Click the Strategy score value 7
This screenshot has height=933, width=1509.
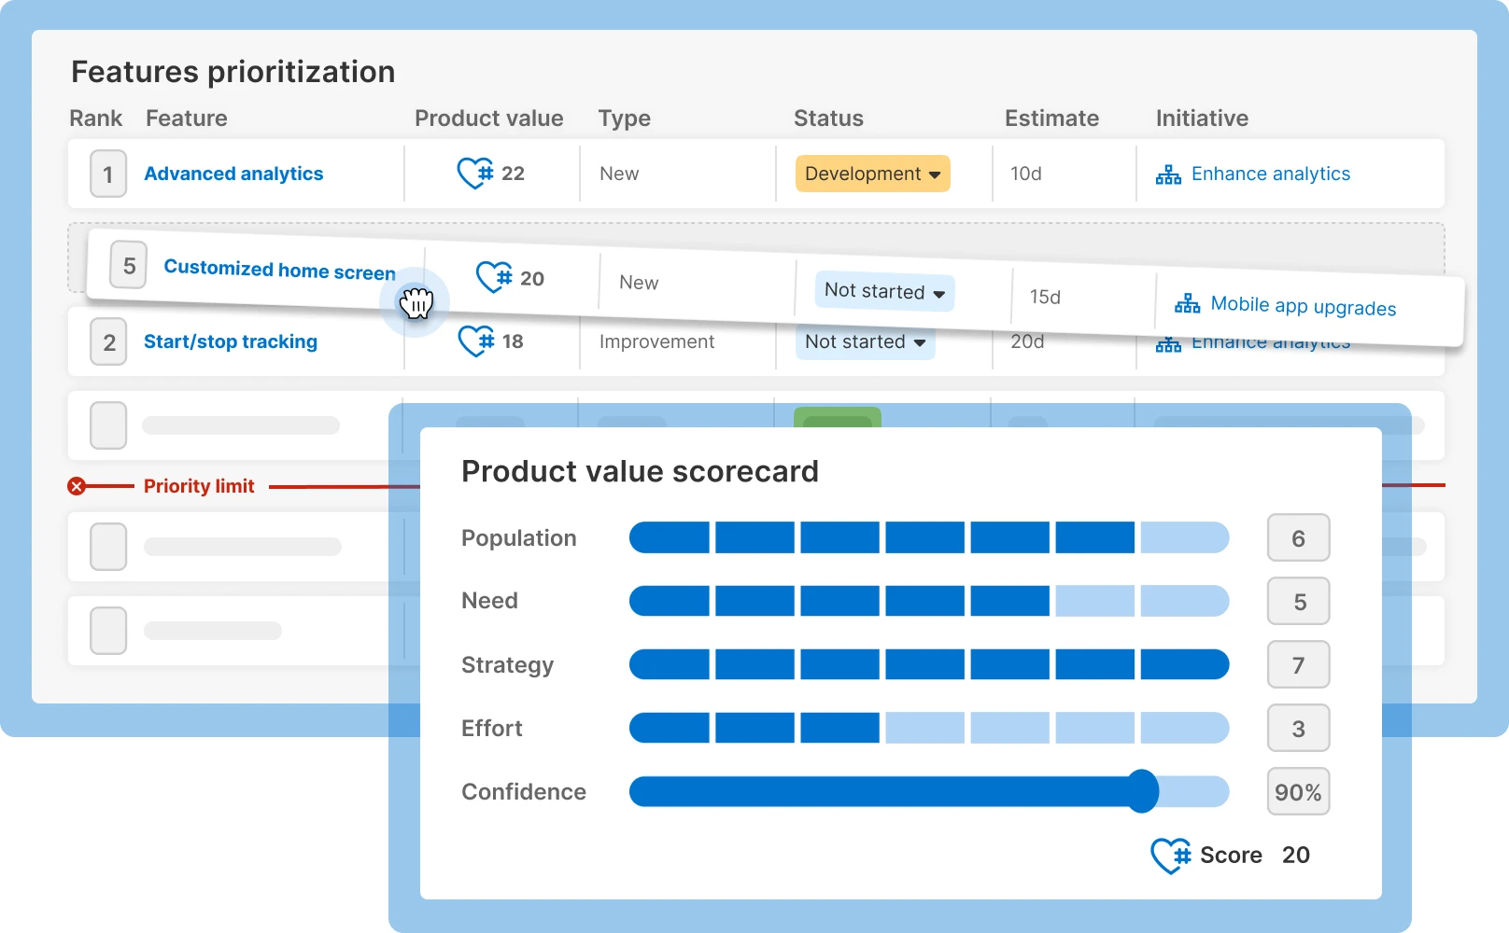1298,664
